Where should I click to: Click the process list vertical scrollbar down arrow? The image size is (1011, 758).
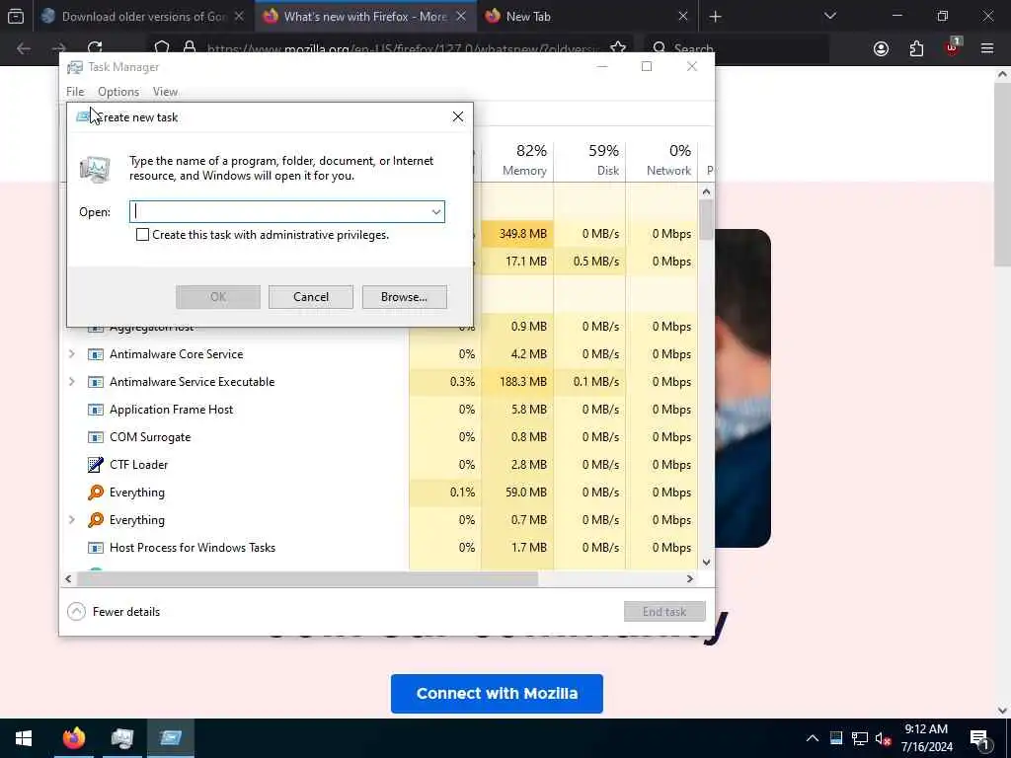pyautogui.click(x=706, y=562)
